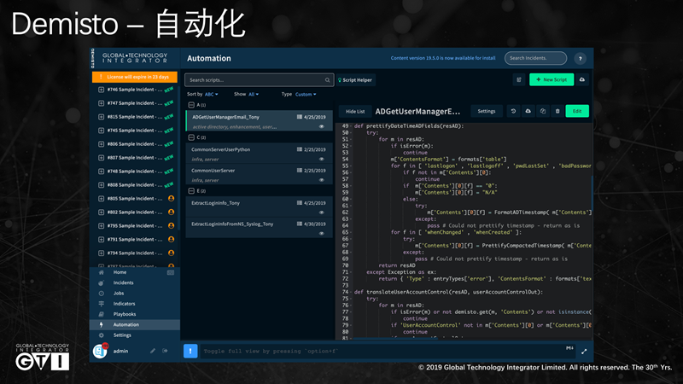Viewport: 683px width, 384px height.
Task: Open the Type Custom dropdown
Action: [x=306, y=95]
